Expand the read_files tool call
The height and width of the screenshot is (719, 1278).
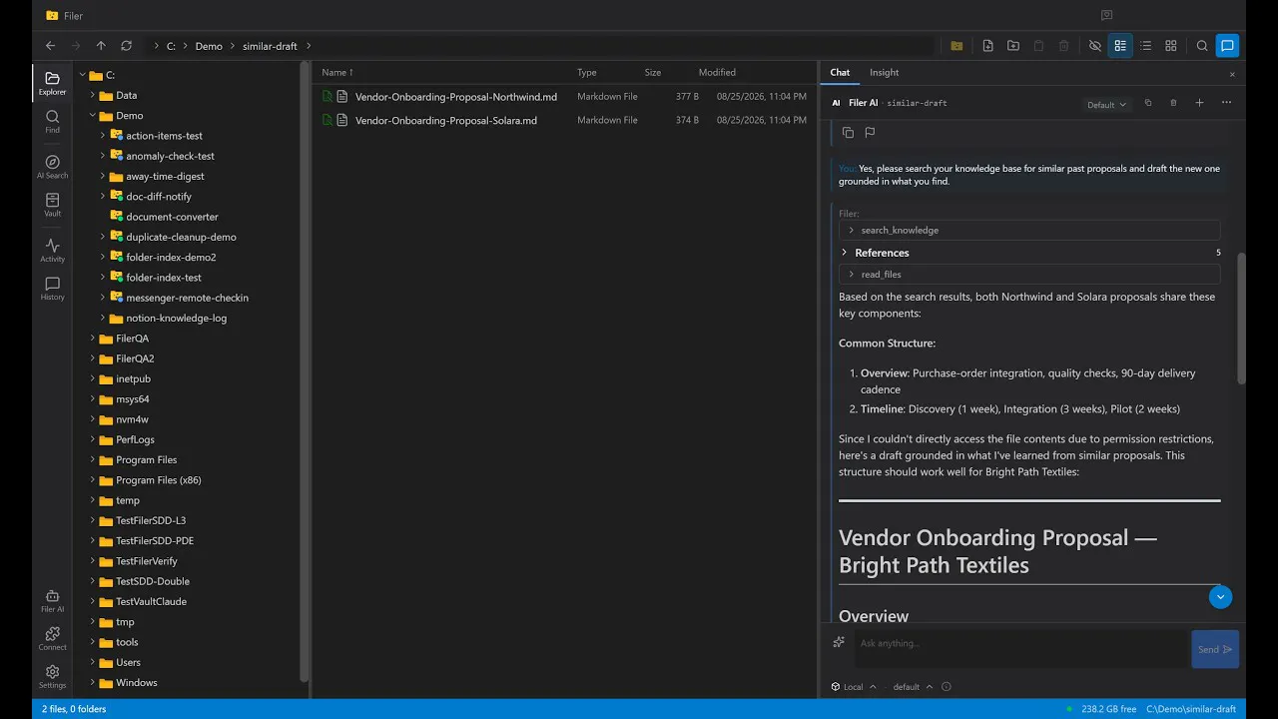tap(1029, 274)
